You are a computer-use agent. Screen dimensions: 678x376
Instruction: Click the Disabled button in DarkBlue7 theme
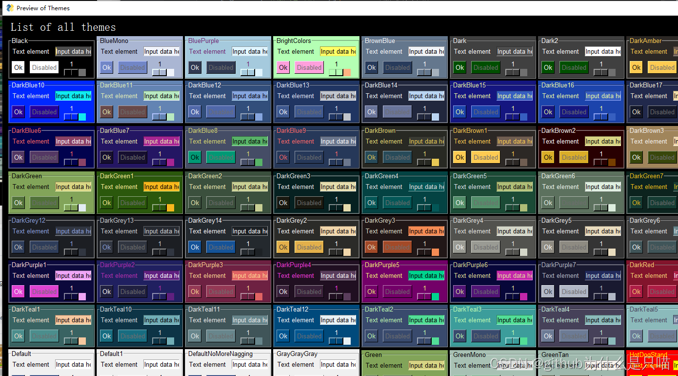(x=133, y=157)
